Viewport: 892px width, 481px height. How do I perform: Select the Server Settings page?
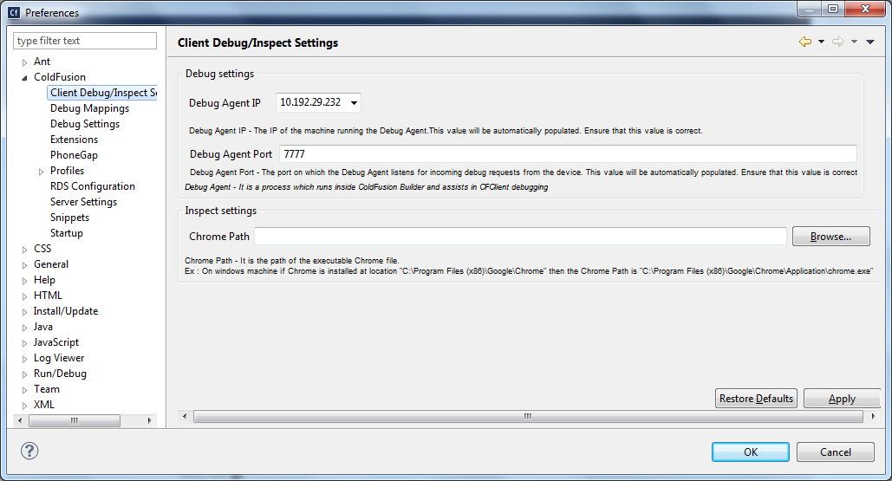click(83, 202)
